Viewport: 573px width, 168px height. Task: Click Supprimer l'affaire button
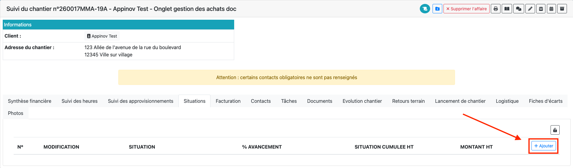[466, 9]
